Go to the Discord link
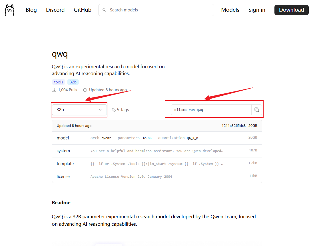Image resolution: width=315 pixels, height=246 pixels. 55,10
